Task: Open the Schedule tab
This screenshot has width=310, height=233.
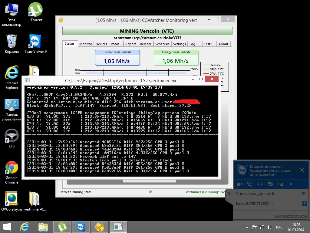Action: pos(162,44)
